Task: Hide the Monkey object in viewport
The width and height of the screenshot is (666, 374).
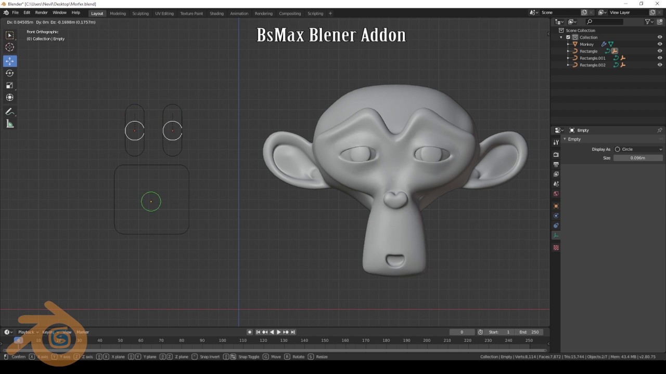Action: [660, 44]
